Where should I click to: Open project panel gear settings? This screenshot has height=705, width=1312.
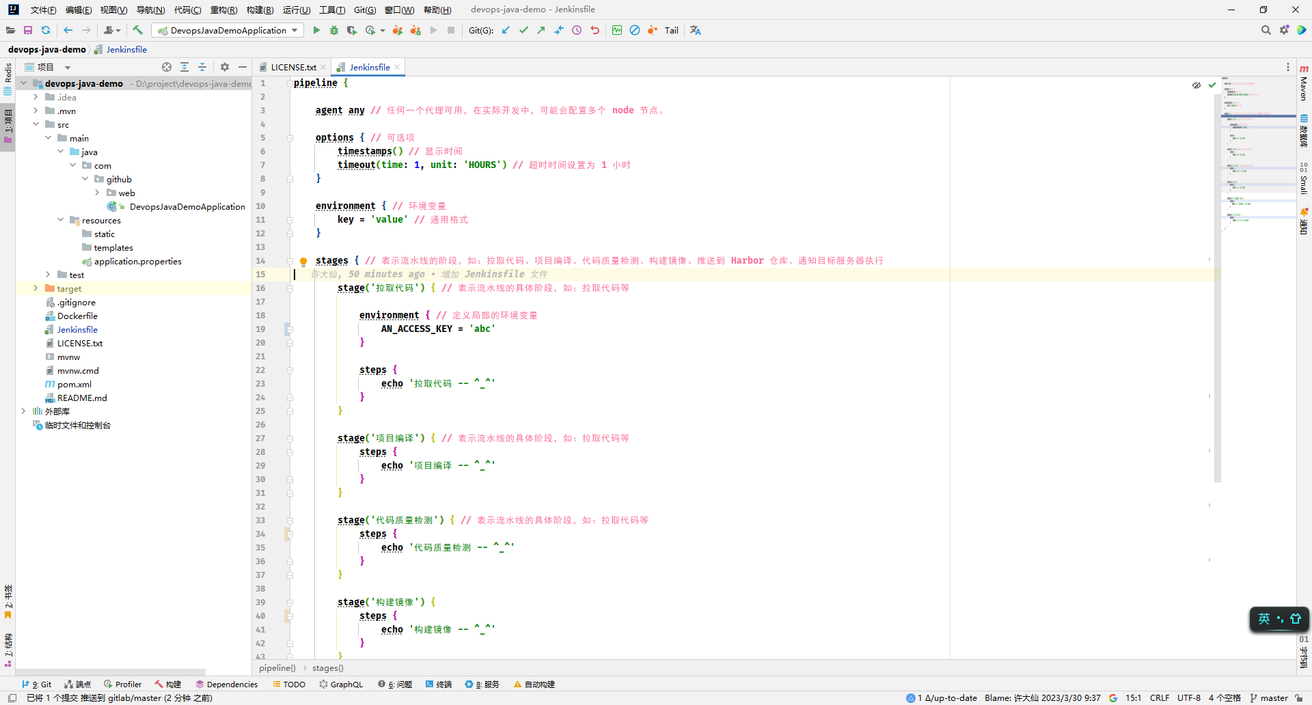click(225, 67)
